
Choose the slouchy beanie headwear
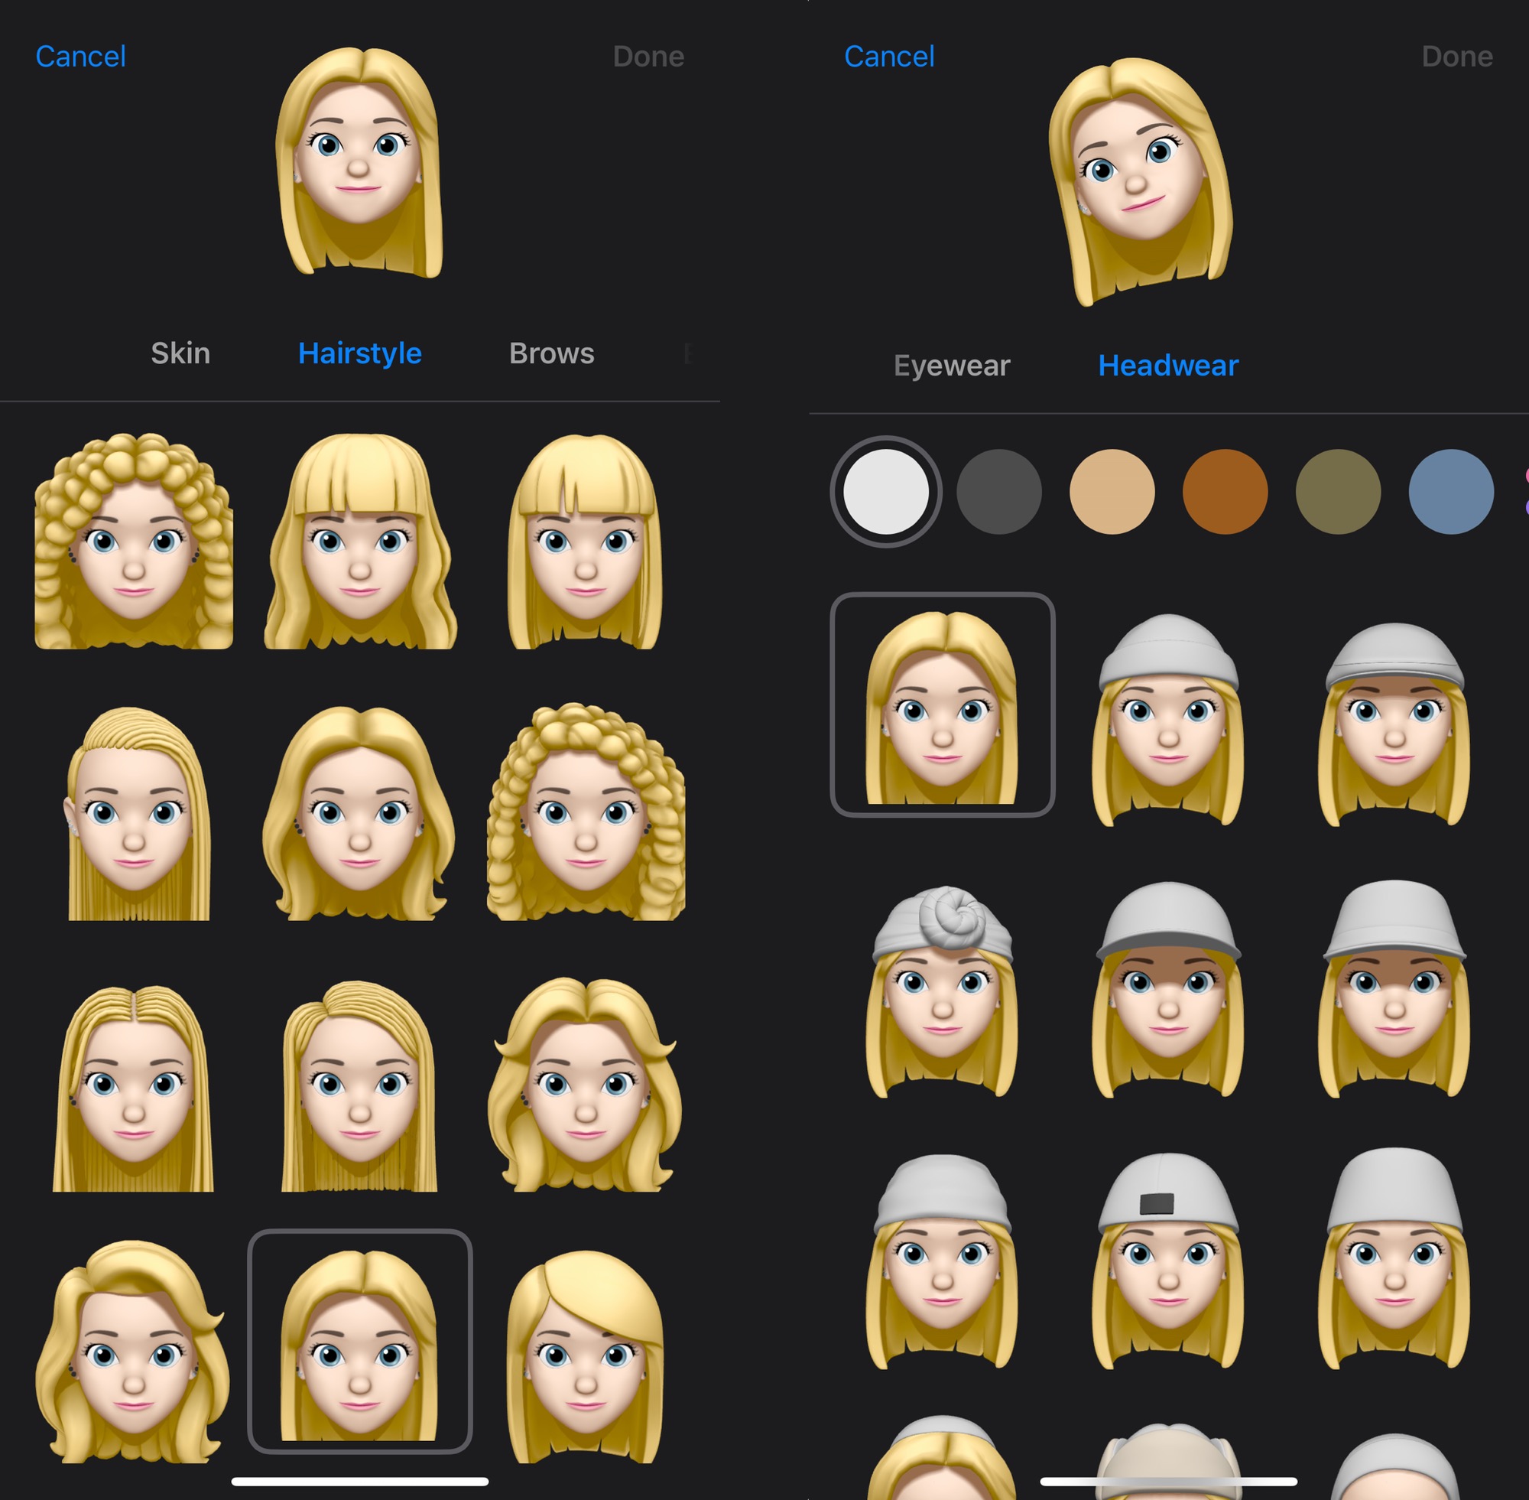pos(1167,720)
